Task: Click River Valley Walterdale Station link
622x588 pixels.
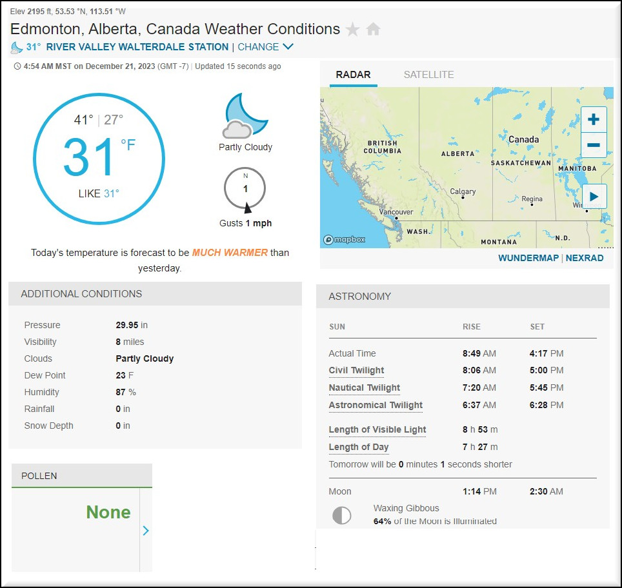Action: (x=137, y=47)
